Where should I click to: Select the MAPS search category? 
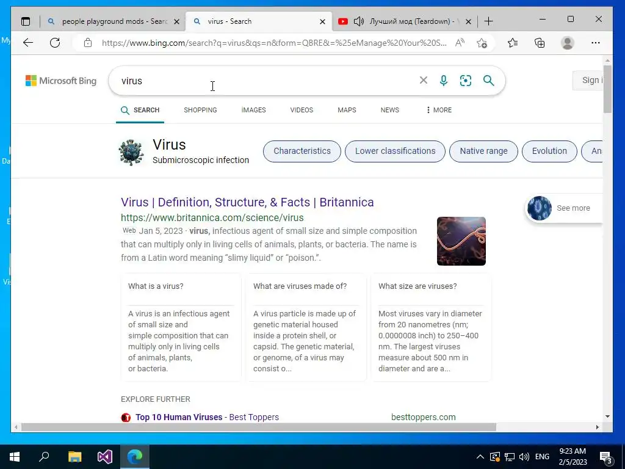tap(347, 110)
